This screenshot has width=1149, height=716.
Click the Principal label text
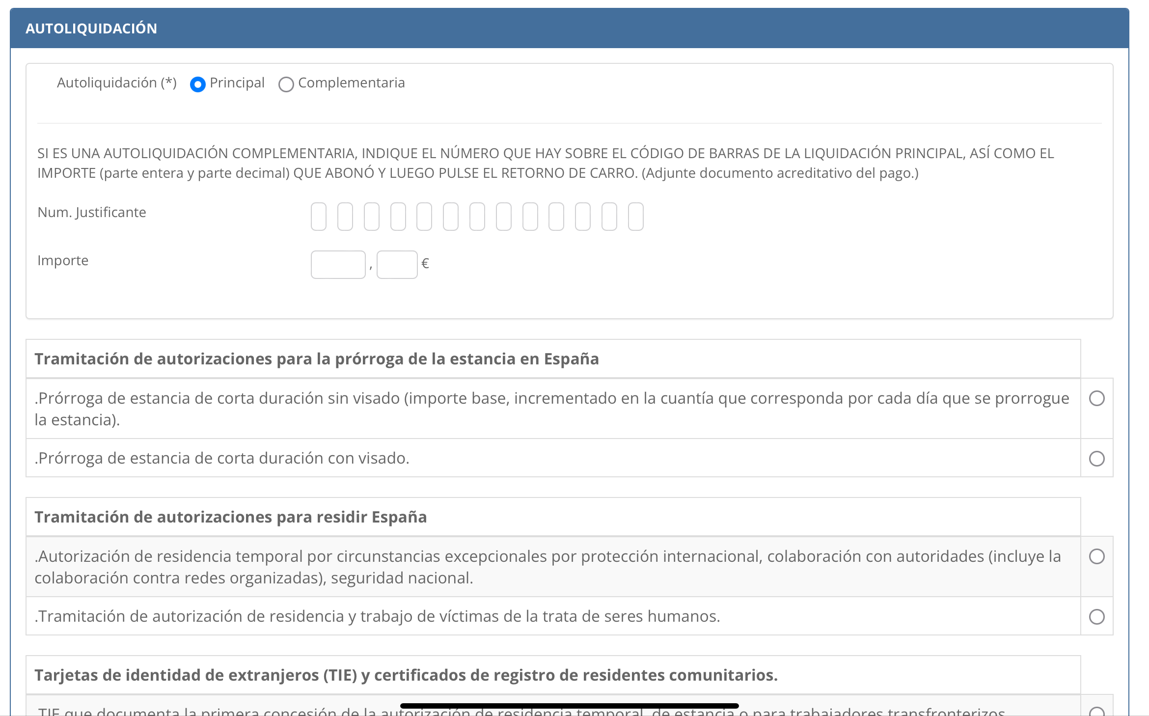pos(237,83)
